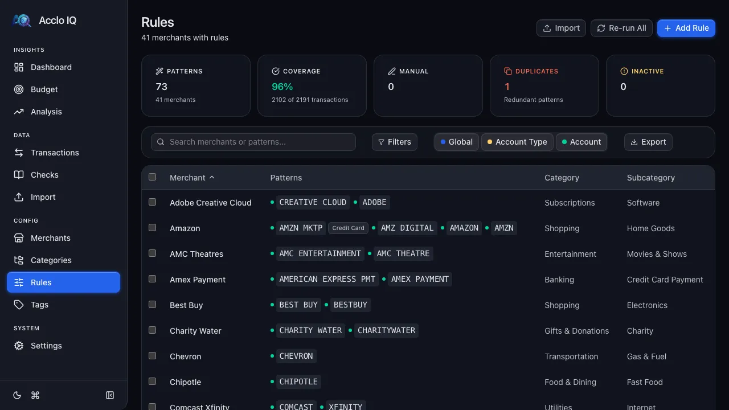Image resolution: width=729 pixels, height=410 pixels.
Task: Click Export button
Action: 648,142
